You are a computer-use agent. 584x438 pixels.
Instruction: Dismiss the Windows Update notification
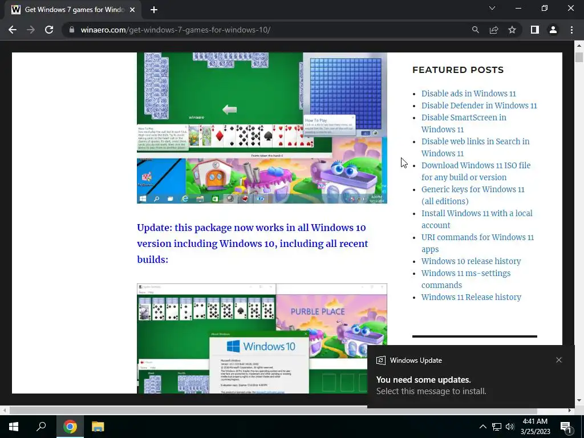pos(559,360)
